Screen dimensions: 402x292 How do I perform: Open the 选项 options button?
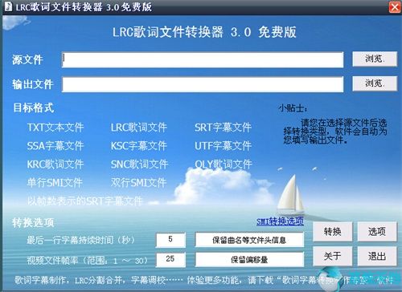(377, 232)
